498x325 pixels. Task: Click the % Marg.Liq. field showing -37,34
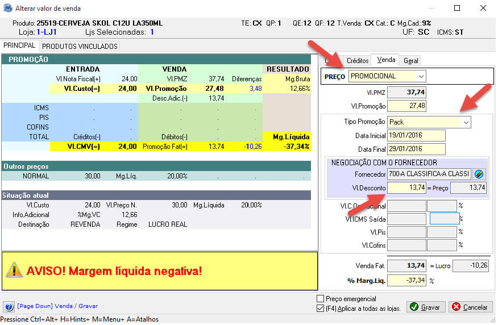(x=406, y=281)
